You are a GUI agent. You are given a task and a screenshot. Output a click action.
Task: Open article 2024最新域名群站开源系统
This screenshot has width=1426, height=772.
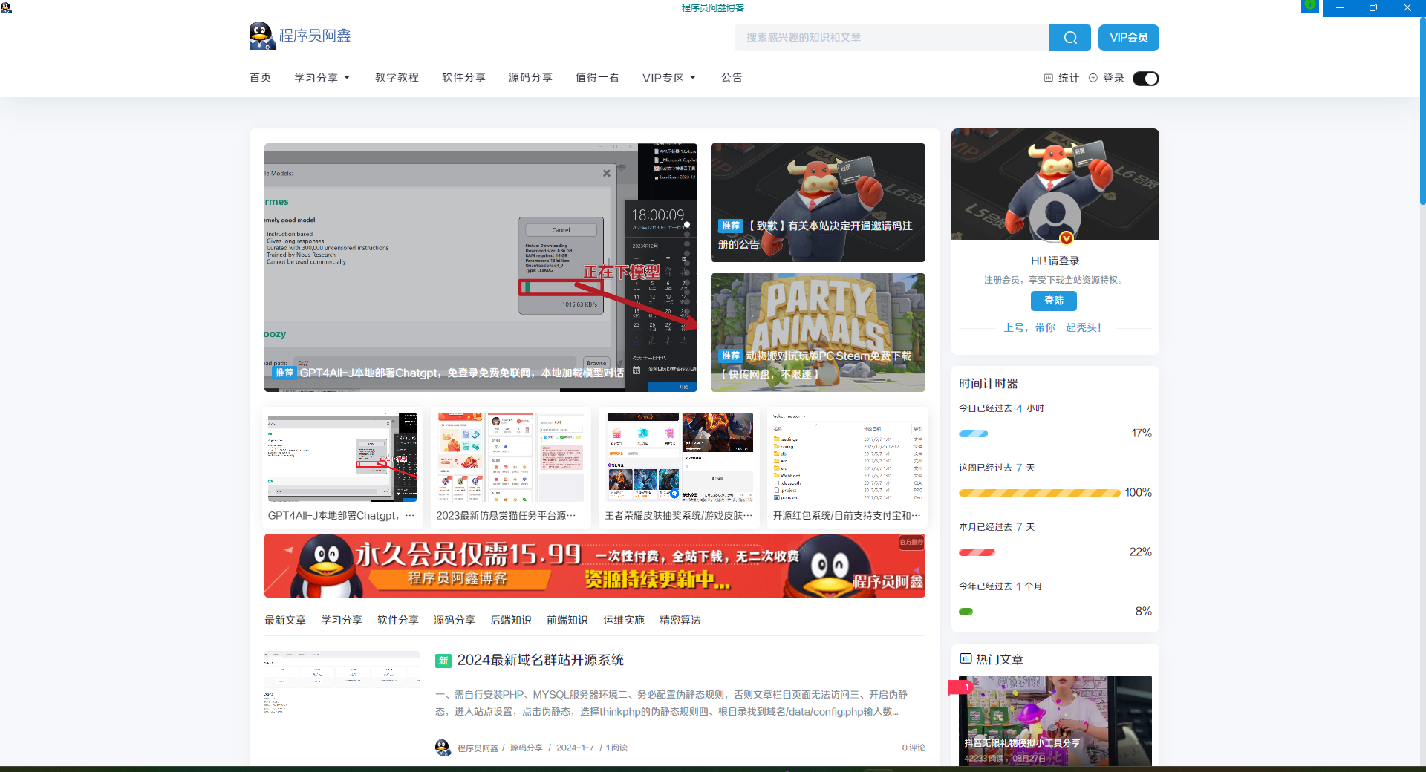(541, 661)
